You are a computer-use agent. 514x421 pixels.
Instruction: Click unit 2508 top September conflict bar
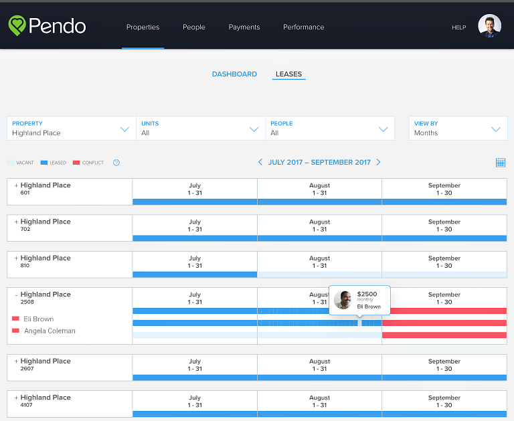coord(448,311)
